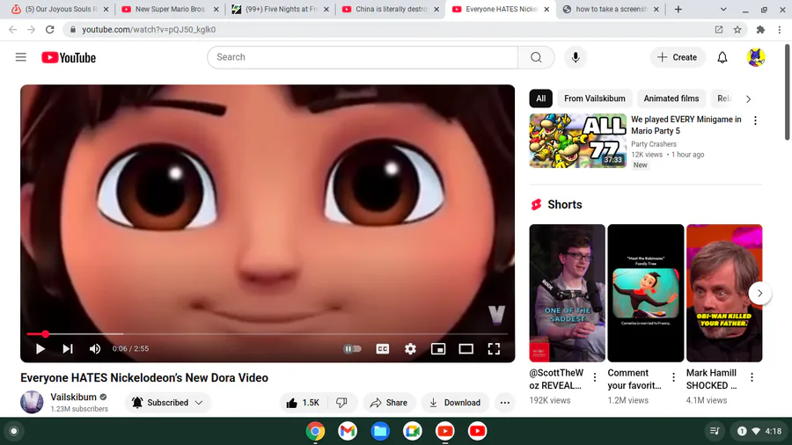Show next shorts with arrow button

coord(759,293)
